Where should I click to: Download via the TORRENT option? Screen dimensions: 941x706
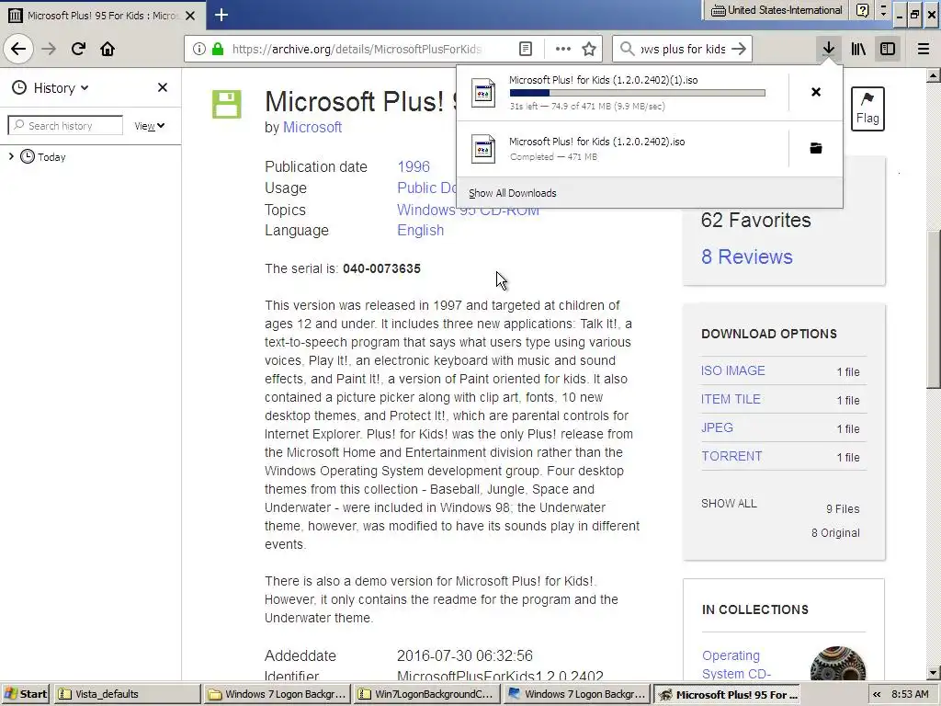731,456
